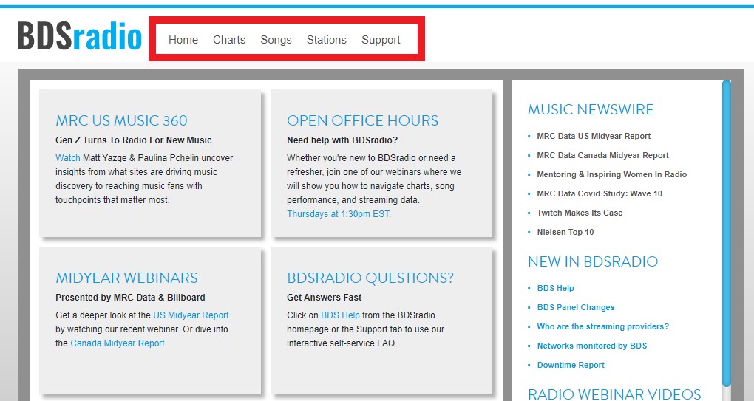The width and height of the screenshot is (754, 401).
Task: Open BDS Help under New In BDSradio
Action: point(555,288)
